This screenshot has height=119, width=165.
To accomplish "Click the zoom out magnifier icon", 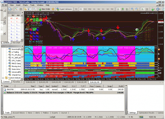I will [x=137, y=9].
